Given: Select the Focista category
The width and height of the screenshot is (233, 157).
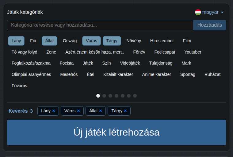Looking at the screenshot, I should click(x=67, y=63).
